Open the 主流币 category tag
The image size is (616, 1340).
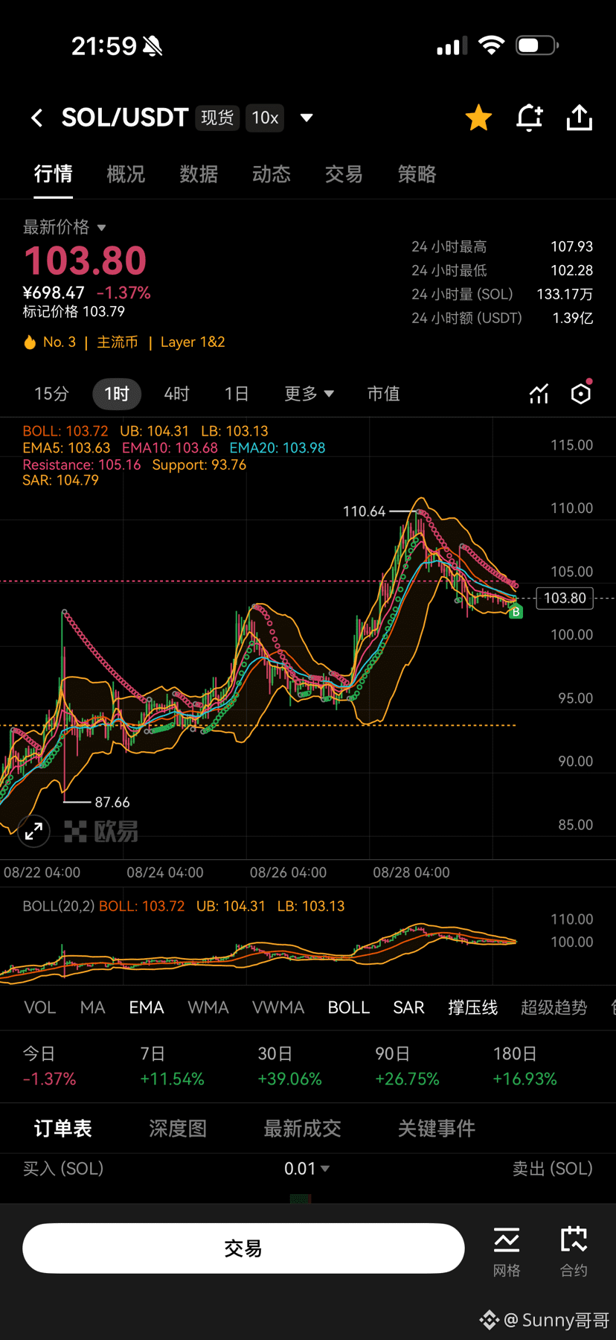(x=118, y=342)
